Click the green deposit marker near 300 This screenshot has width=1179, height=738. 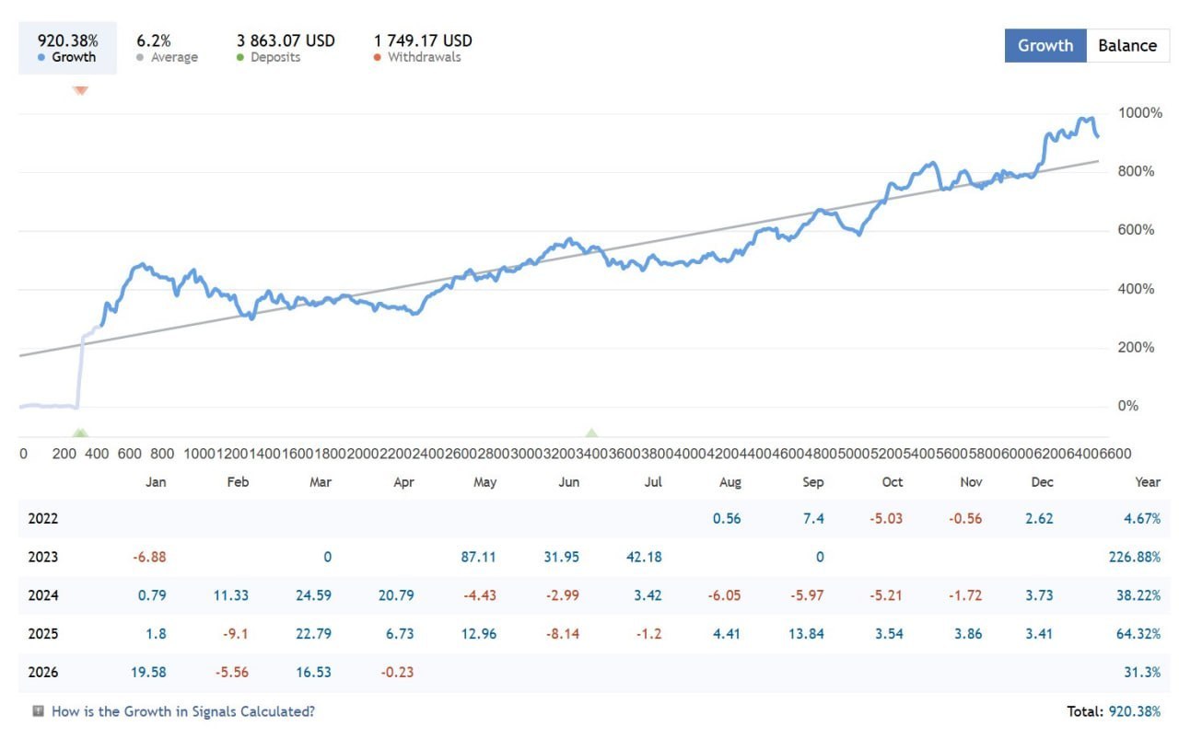(80, 432)
